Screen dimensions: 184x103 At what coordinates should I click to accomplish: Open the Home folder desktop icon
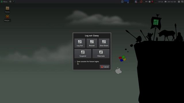click(7, 9)
